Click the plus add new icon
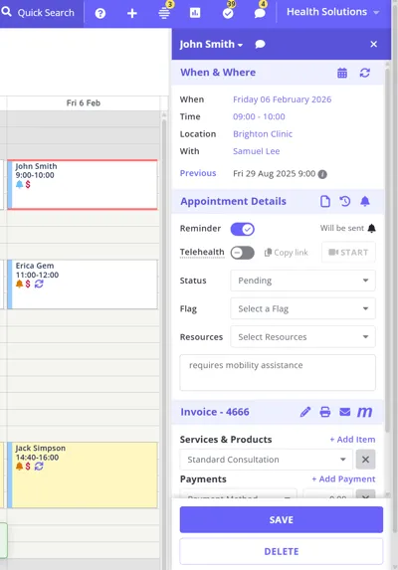398x570 pixels. point(132,14)
